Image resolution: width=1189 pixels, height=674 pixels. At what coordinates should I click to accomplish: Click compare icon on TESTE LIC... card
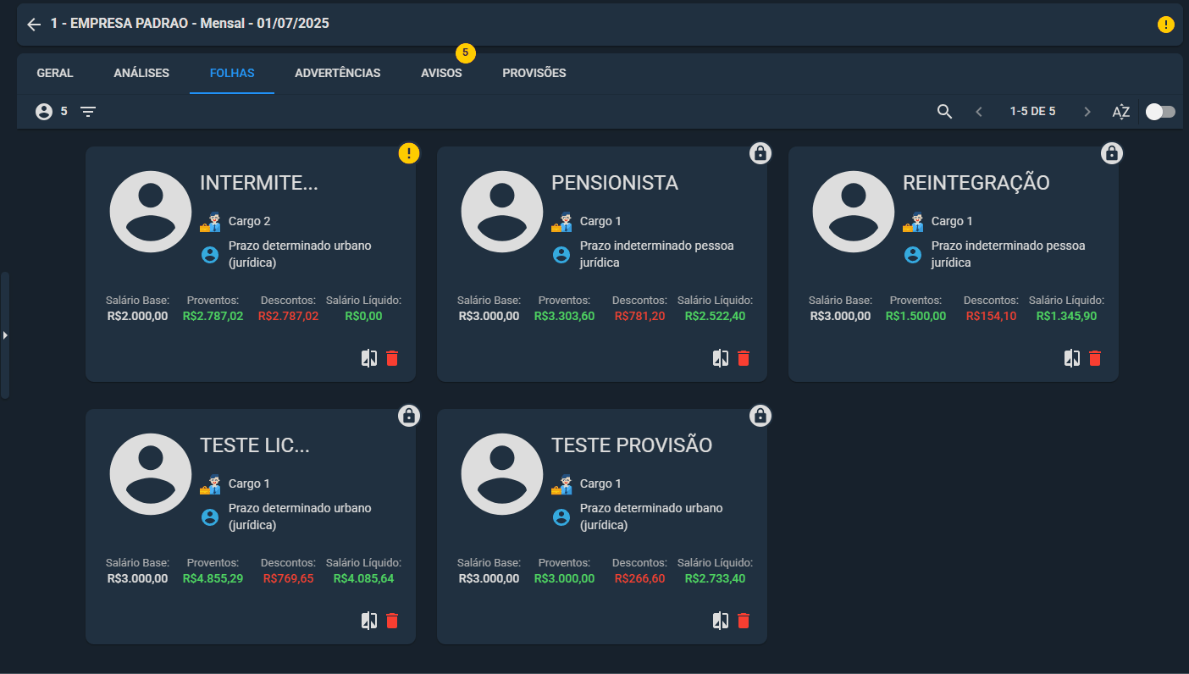pos(369,621)
